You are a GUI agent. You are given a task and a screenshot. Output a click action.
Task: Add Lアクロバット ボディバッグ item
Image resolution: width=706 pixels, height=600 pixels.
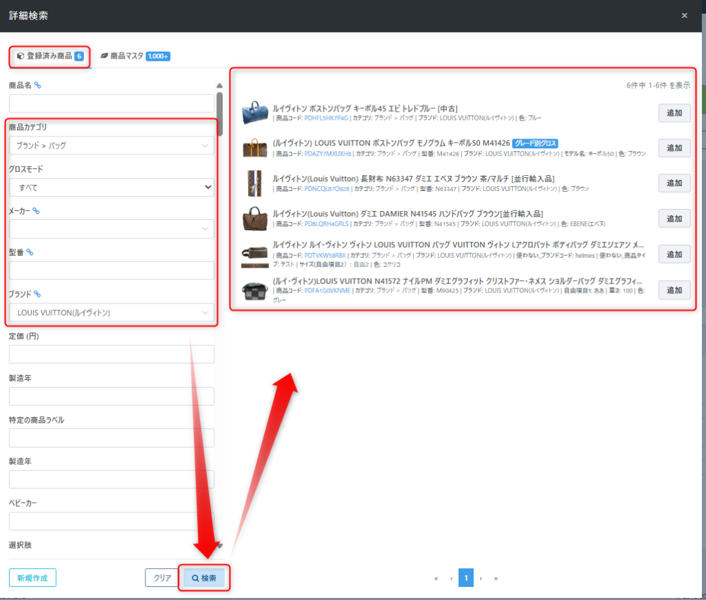tap(674, 254)
